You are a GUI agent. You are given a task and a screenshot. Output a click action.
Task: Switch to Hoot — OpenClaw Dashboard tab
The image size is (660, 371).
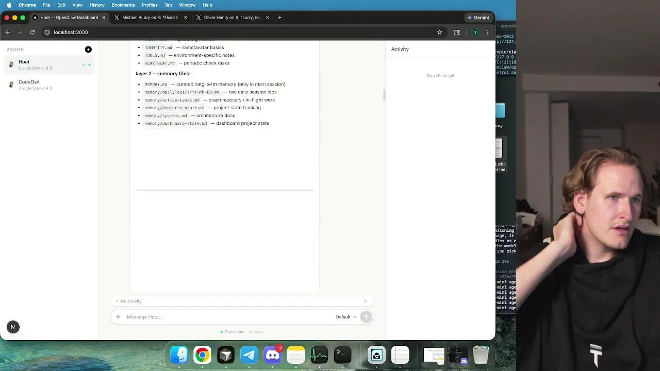(x=69, y=18)
